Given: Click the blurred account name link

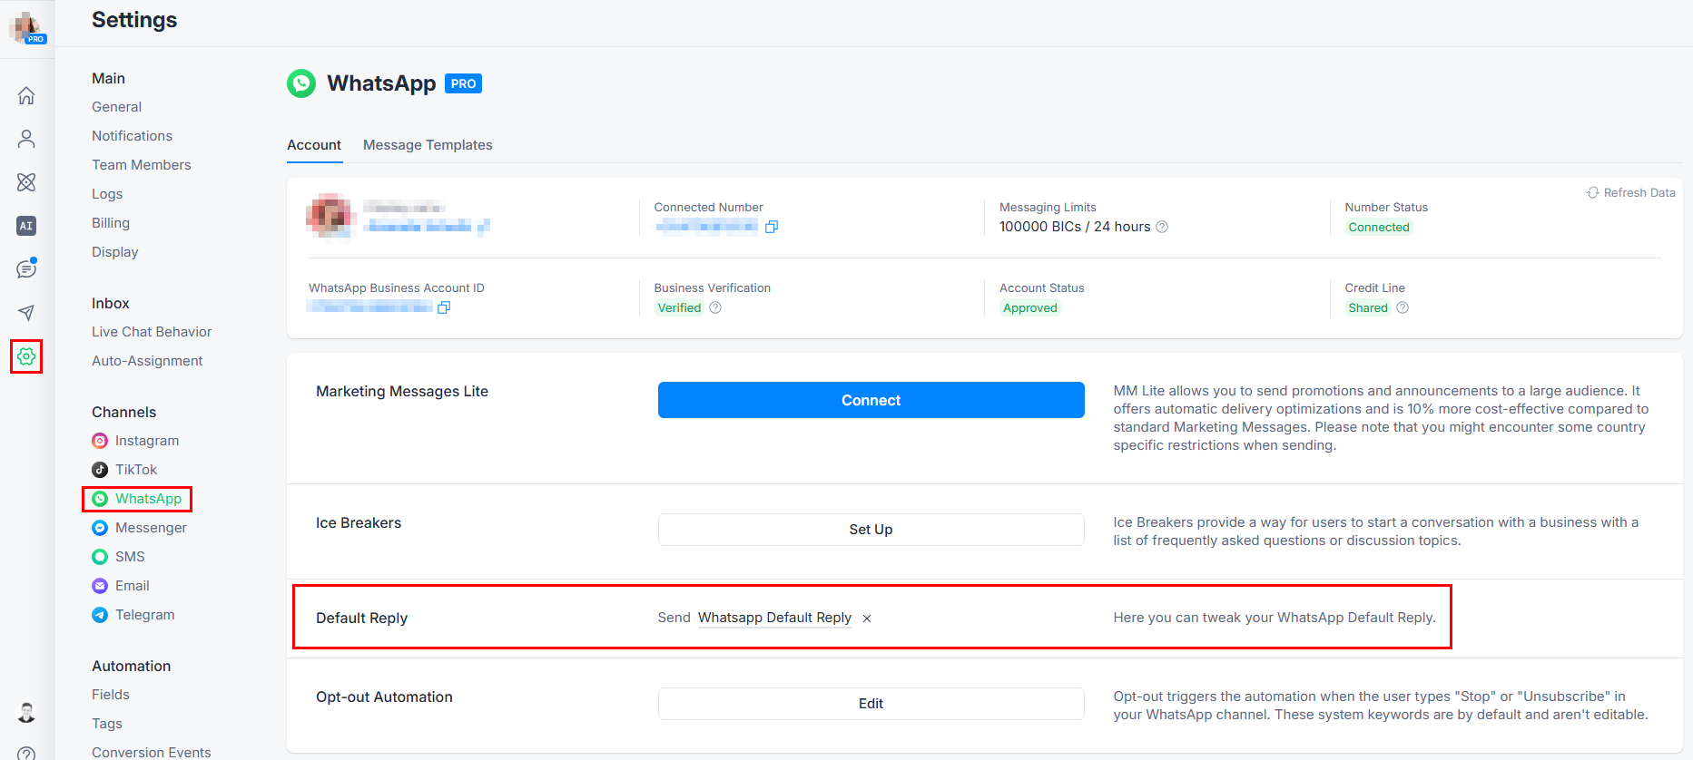Looking at the screenshot, I should point(427,226).
